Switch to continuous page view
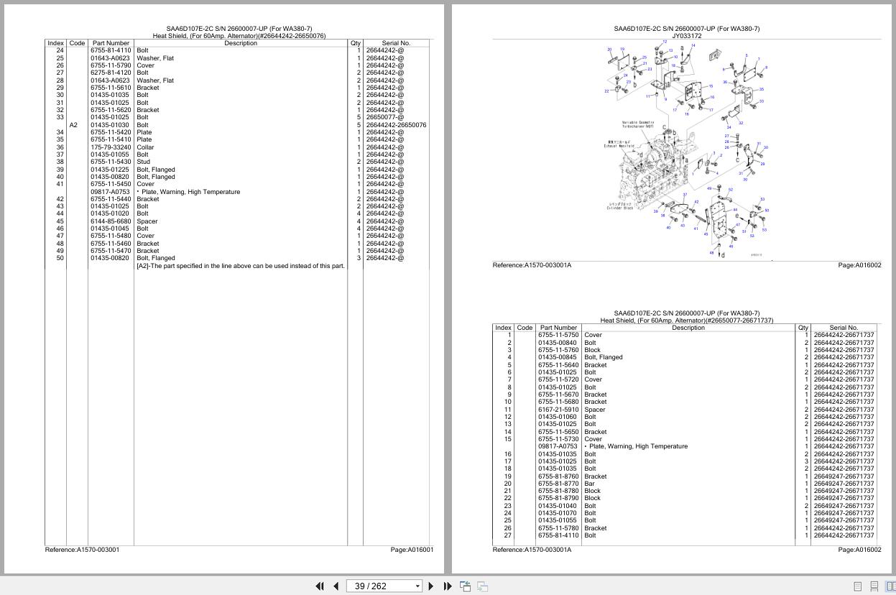 point(874,586)
